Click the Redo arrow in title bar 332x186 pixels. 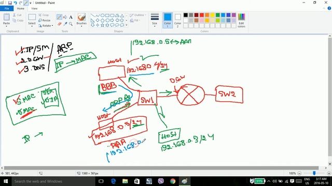click(x=21, y=3)
